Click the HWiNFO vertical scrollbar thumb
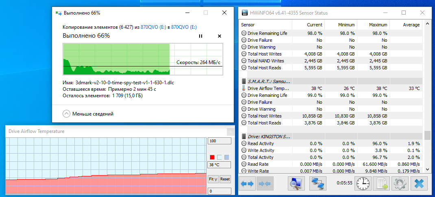This screenshot has height=197, width=435. click(428, 135)
